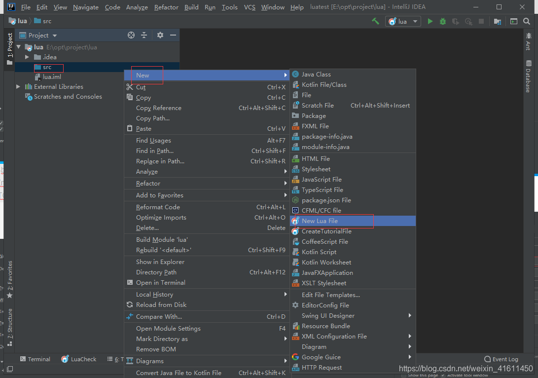
Task: Open the Ant tool window
Action: pyautogui.click(x=529, y=41)
